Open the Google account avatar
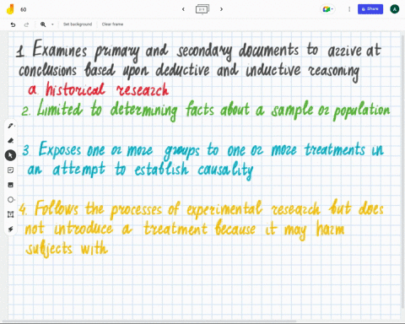This screenshot has height=324, width=405. click(x=395, y=9)
